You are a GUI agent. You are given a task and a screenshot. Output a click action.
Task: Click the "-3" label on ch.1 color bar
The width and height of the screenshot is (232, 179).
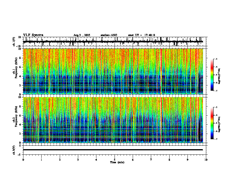click(x=216, y=59)
